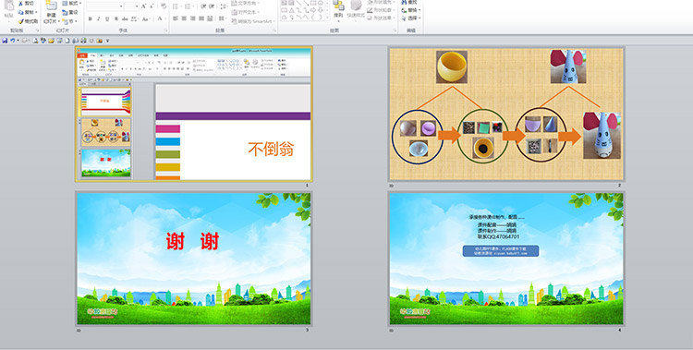
Task: Select the left brace shape
Action: click(313, 18)
